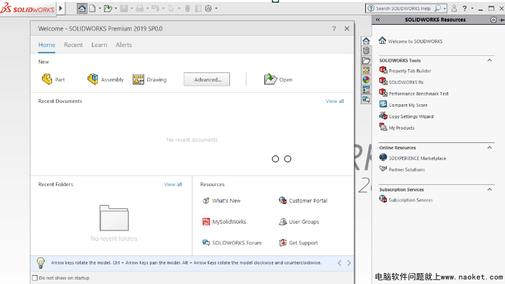505x284 pixels.
Task: Open 3DEXPERIENCE Marketplace
Action: (x=412, y=158)
